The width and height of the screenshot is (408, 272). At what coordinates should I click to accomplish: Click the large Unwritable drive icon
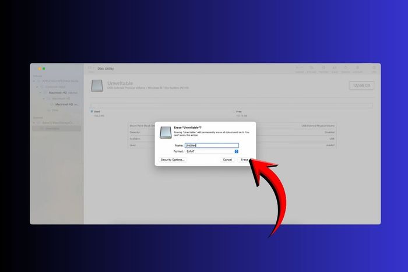pyautogui.click(x=97, y=86)
